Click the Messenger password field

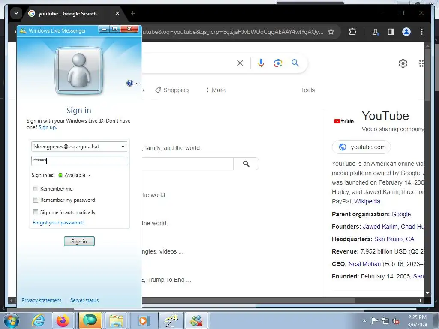click(79, 161)
